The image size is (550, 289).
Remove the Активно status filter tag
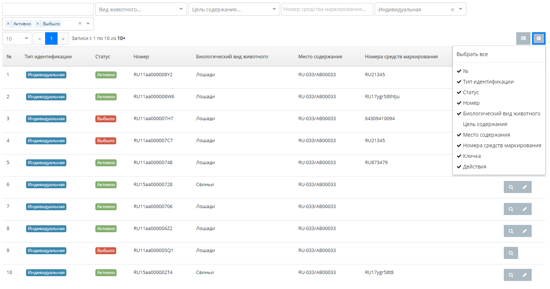pyautogui.click(x=8, y=24)
